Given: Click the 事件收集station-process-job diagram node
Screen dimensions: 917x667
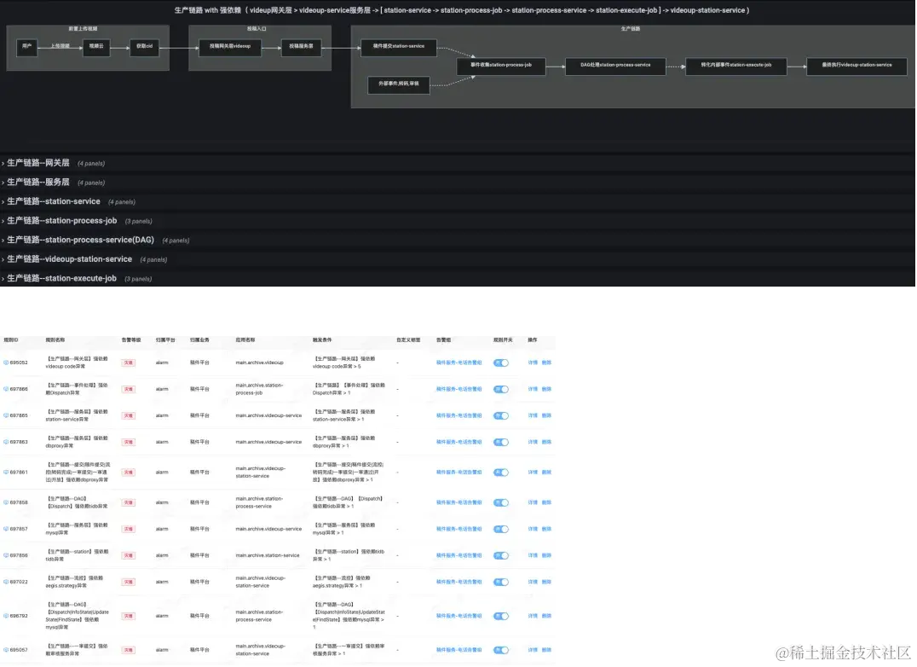Looking at the screenshot, I should click(x=501, y=66).
